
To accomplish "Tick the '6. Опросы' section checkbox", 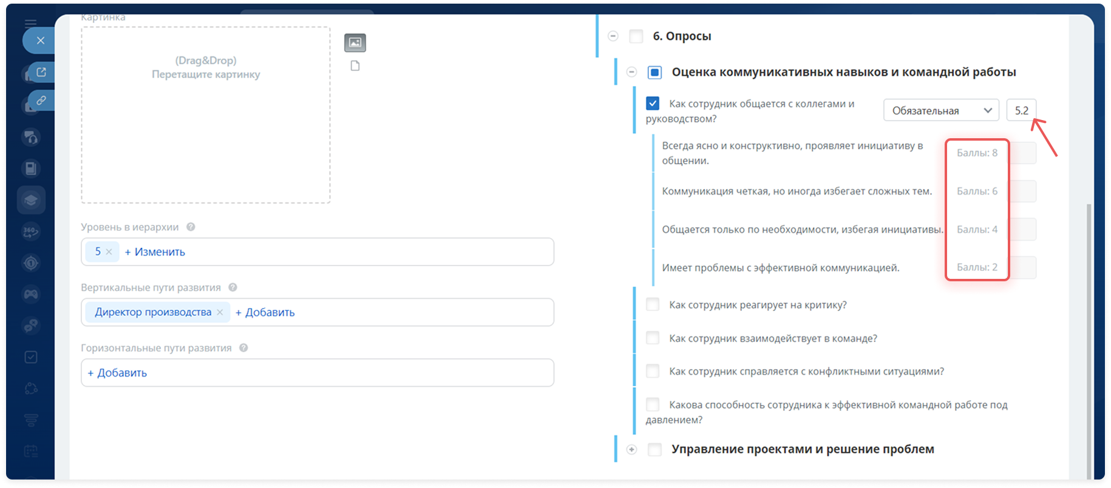I will [636, 36].
